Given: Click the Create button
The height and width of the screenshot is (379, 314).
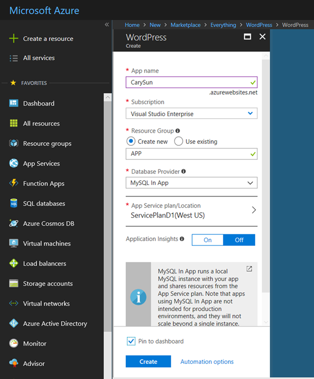Looking at the screenshot, I should click(148, 361).
